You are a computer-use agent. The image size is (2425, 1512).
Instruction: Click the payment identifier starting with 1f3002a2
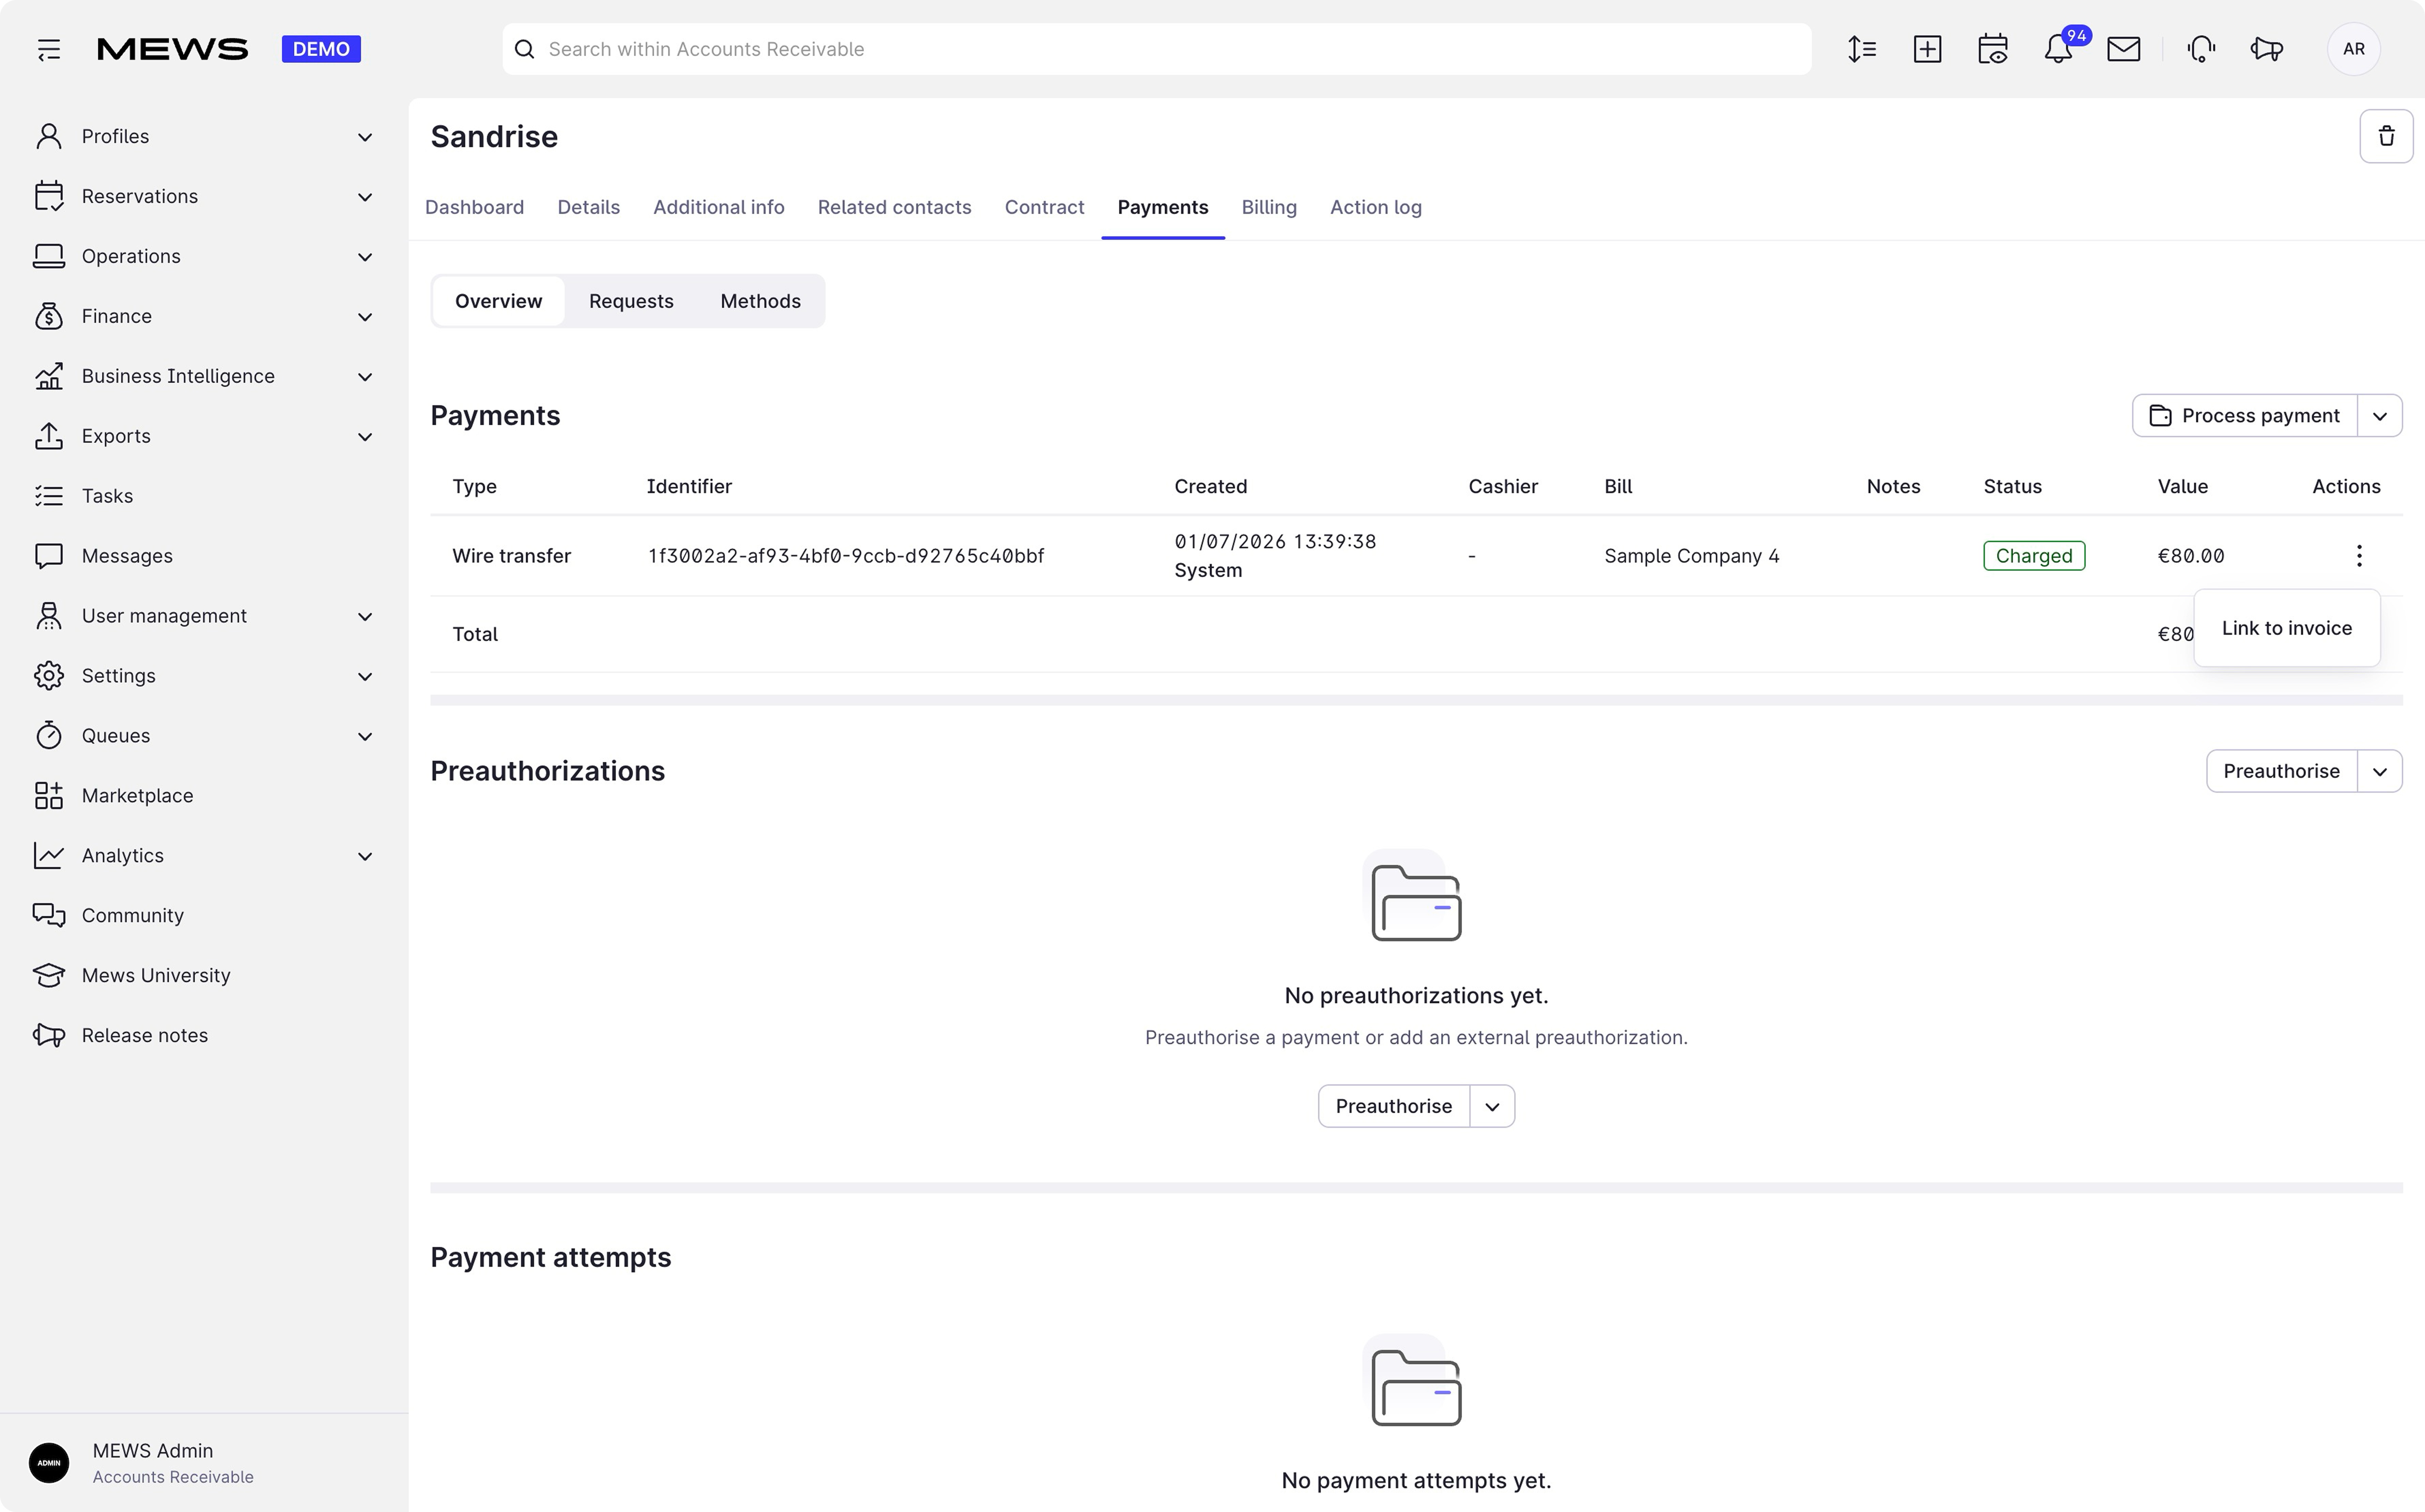pyautogui.click(x=846, y=556)
